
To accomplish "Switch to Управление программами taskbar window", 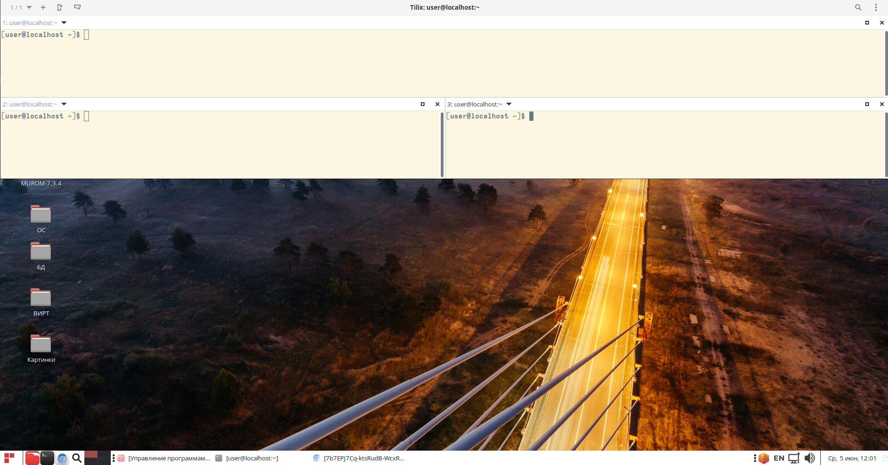I will [x=164, y=458].
